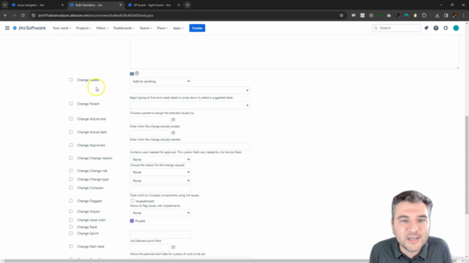The image size is (469, 263).
Task: Open browser extensions puzzle icon
Action: coord(424,15)
